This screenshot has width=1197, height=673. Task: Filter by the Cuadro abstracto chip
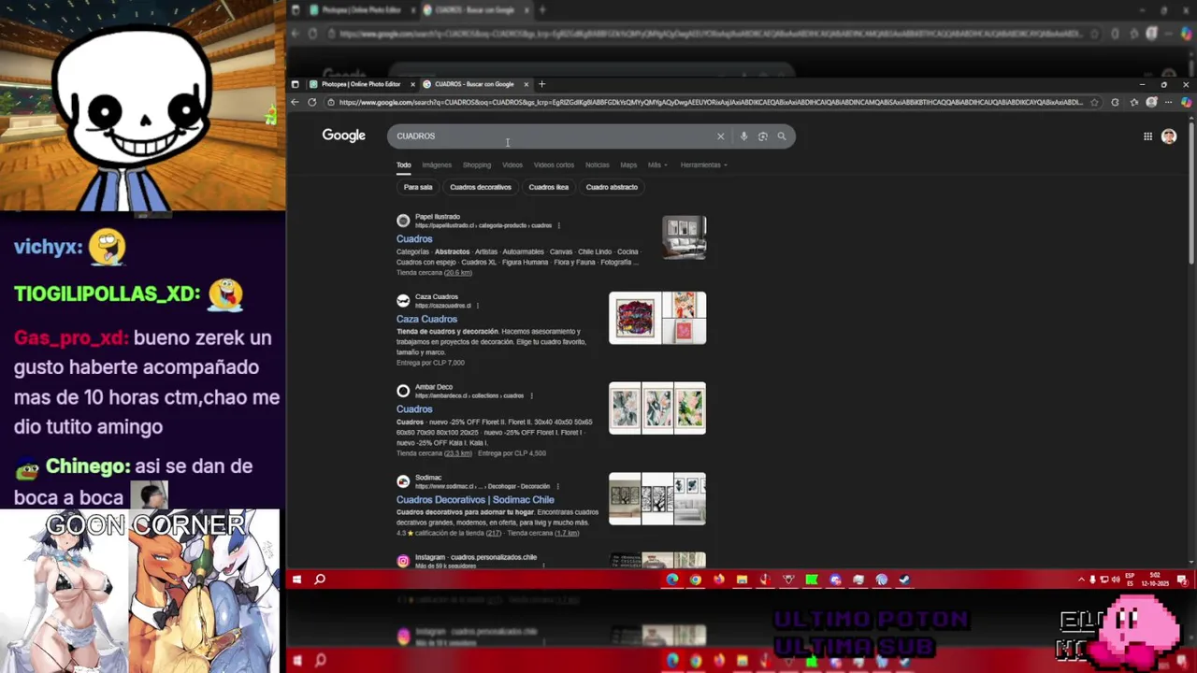(612, 187)
